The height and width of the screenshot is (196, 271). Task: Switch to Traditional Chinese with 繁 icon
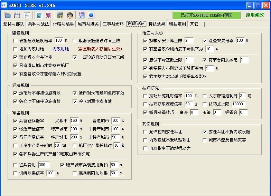pyautogui.click(x=48, y=15)
